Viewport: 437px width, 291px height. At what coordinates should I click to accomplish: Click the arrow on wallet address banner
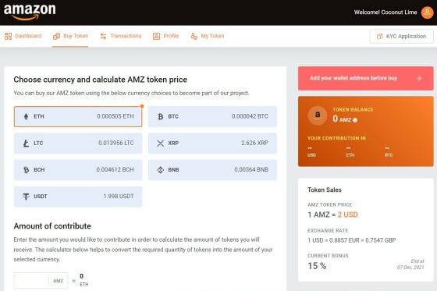pos(418,79)
